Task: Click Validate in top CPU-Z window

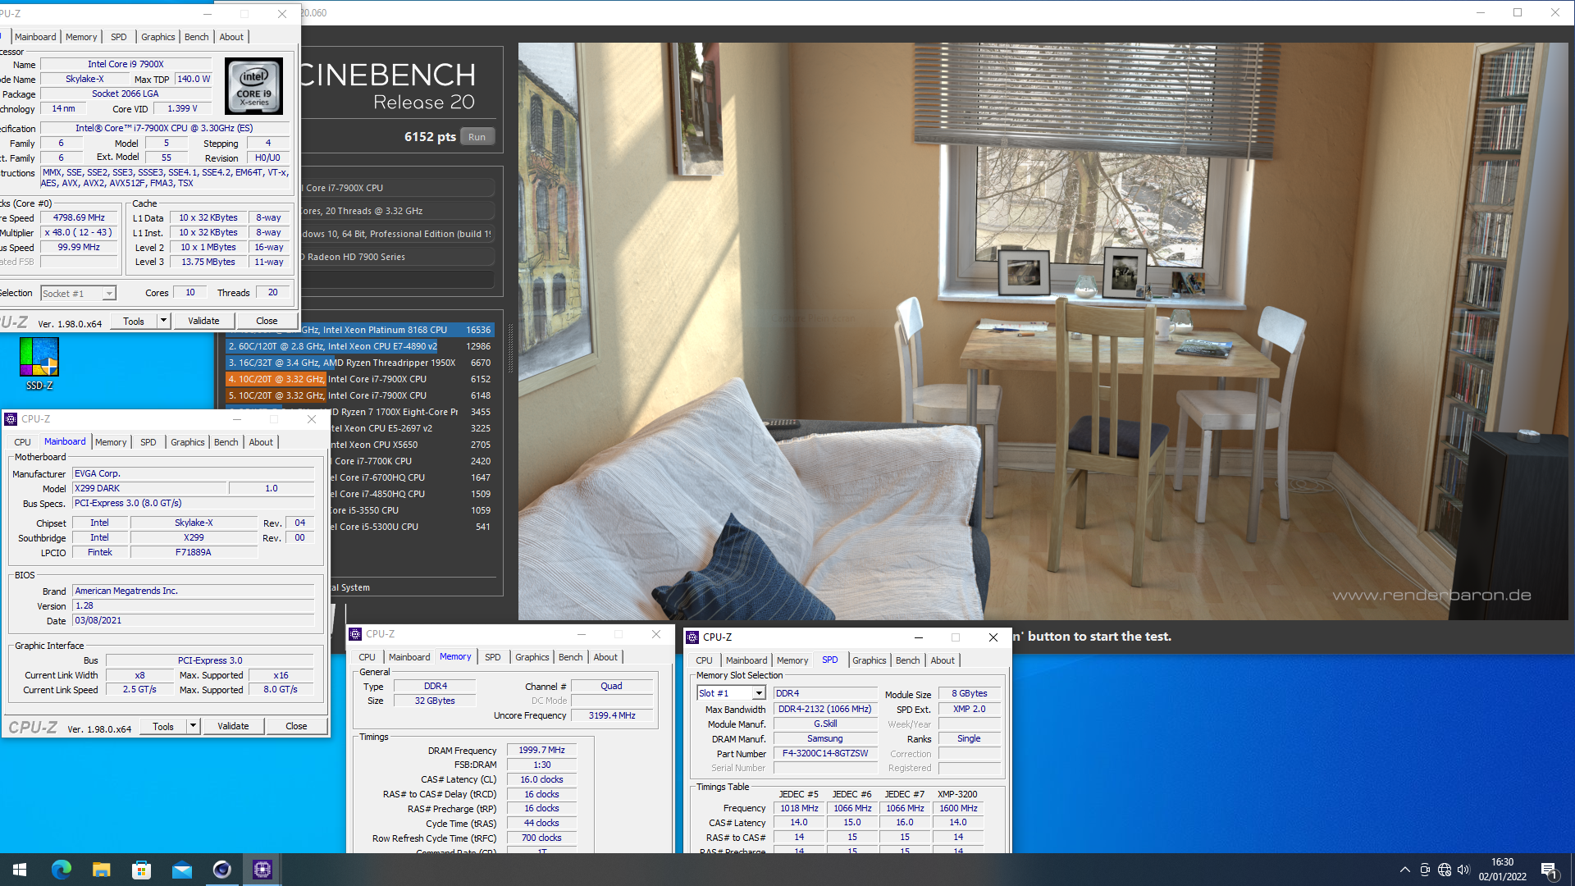Action: pos(203,321)
